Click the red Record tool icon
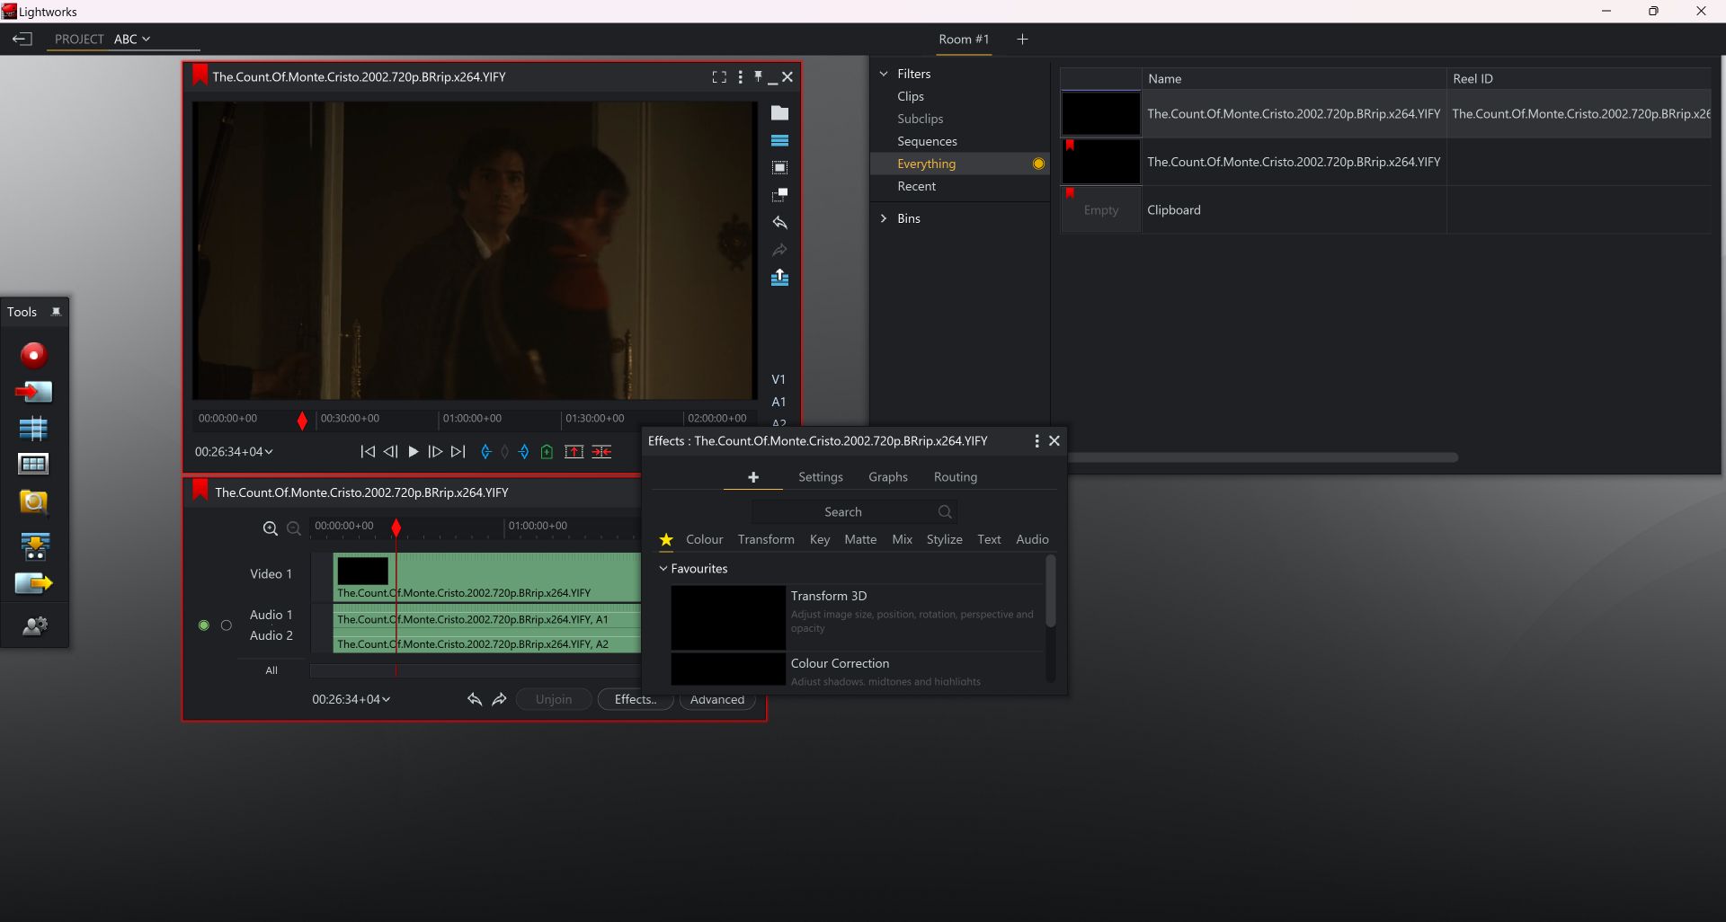This screenshot has height=922, width=1726. pos(33,355)
